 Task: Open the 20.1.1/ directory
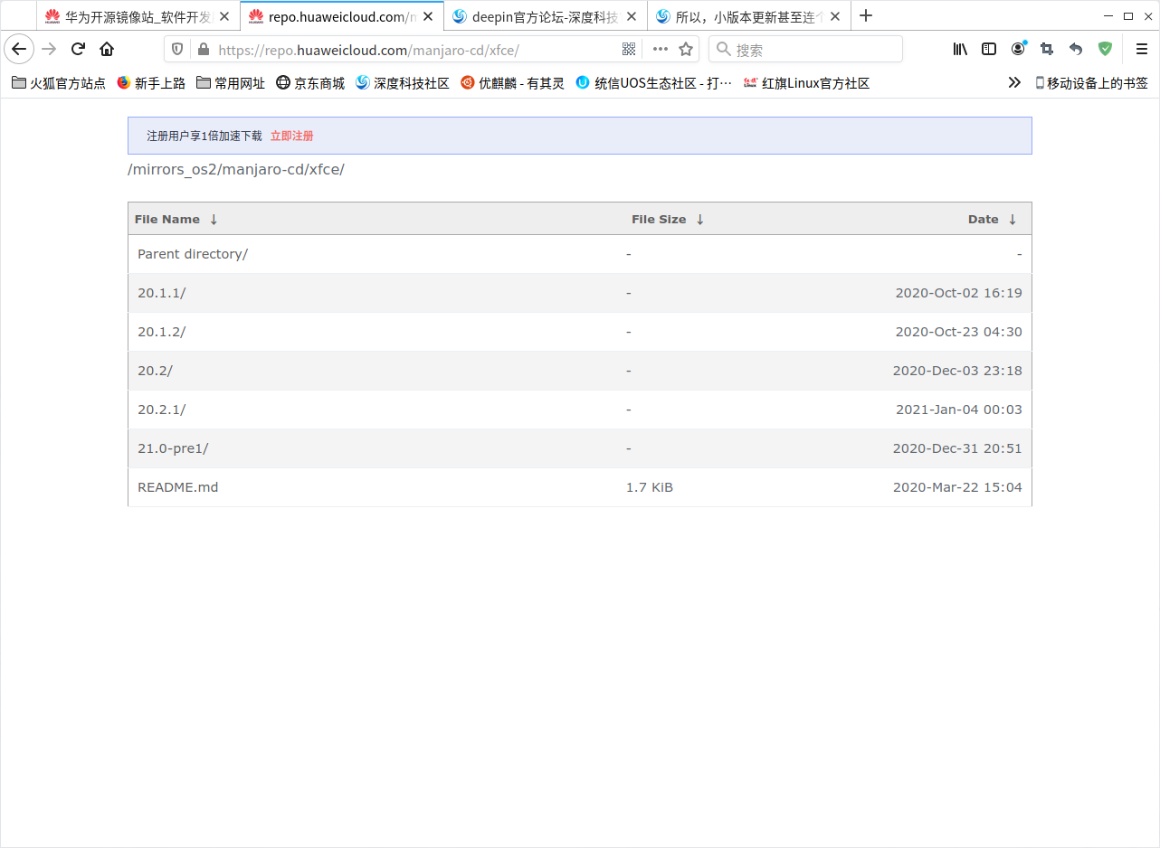[x=161, y=293]
